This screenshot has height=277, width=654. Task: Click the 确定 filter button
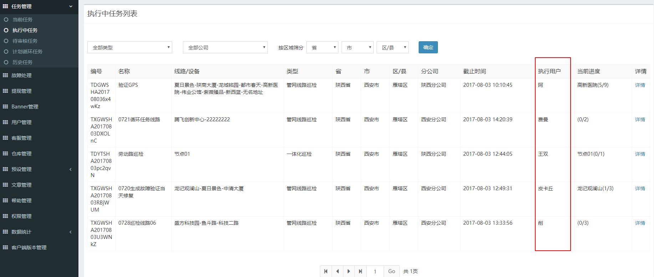pos(428,47)
